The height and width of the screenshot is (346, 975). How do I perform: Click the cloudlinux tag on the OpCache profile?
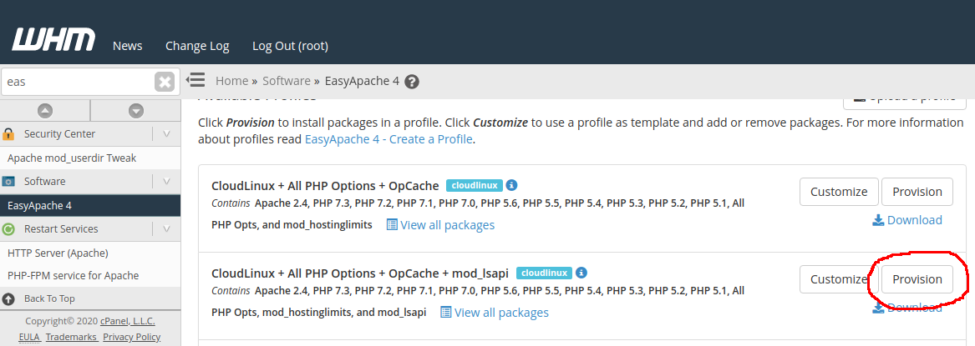[x=474, y=185]
